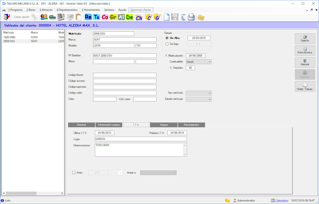Switch to the Recordatorios tab
This screenshot has width=319, height=204.
click(x=191, y=125)
